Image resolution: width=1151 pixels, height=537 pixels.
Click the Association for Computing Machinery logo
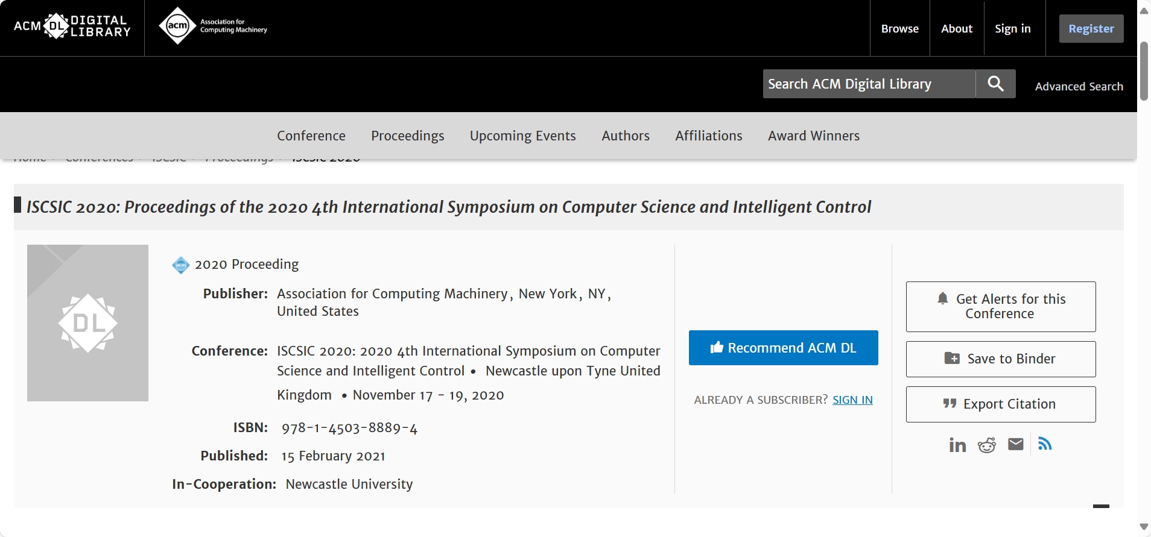tap(212, 26)
